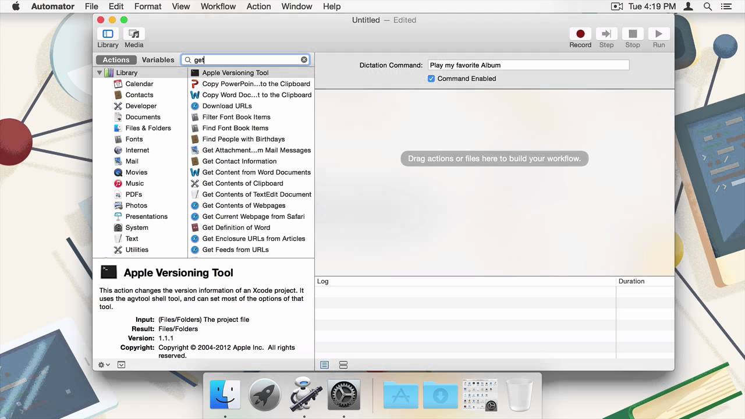The height and width of the screenshot is (419, 745).
Task: Click the Step toolbar button
Action: coord(606,34)
